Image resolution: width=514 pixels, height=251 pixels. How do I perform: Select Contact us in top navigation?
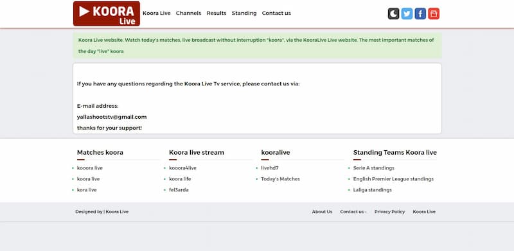point(276,13)
